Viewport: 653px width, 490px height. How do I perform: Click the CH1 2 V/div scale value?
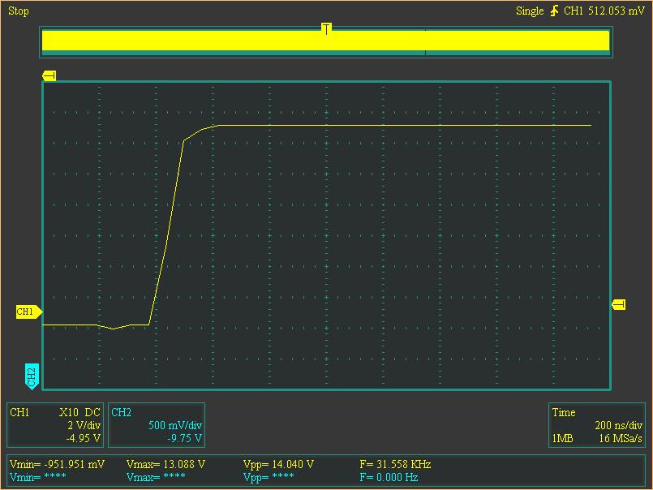click(84, 425)
